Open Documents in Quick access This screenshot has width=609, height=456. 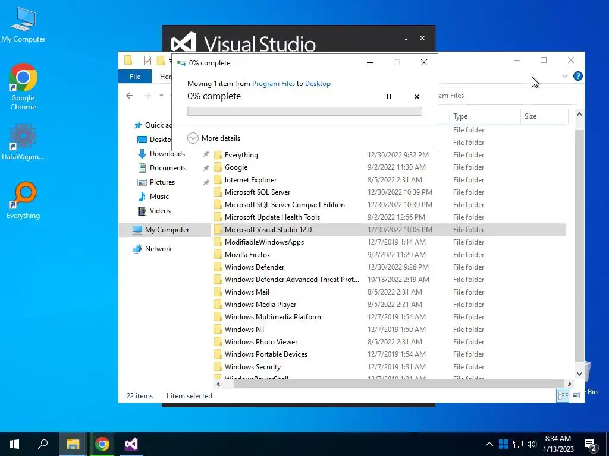(163, 168)
